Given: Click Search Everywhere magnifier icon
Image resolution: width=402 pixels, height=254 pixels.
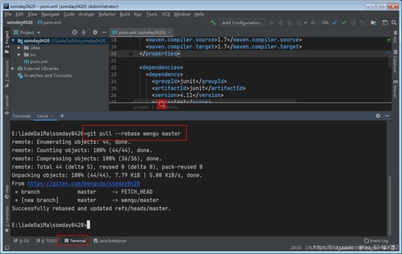Looking at the screenshot, I should 394,23.
